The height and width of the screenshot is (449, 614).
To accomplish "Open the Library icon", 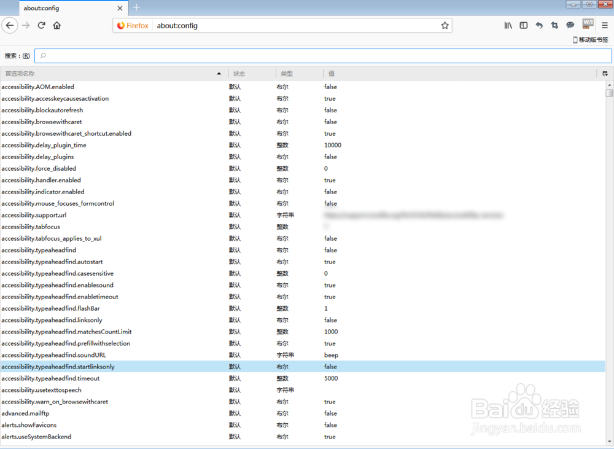I will [508, 25].
